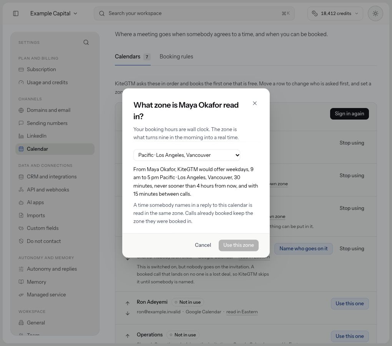
Task: Focus the Search your workspace field
Action: pos(194,13)
